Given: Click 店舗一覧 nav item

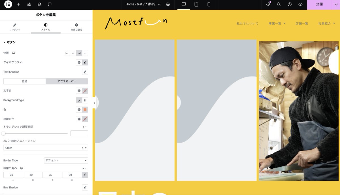Looking at the screenshot, I should pos(302,24).
